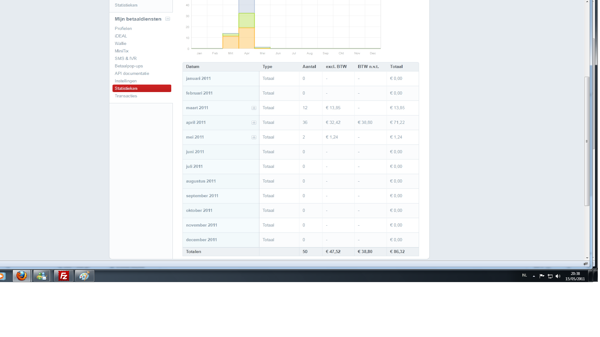Click the scrollbar down arrow
Image resolution: width=600 pixels, height=337 pixels.
click(x=587, y=258)
